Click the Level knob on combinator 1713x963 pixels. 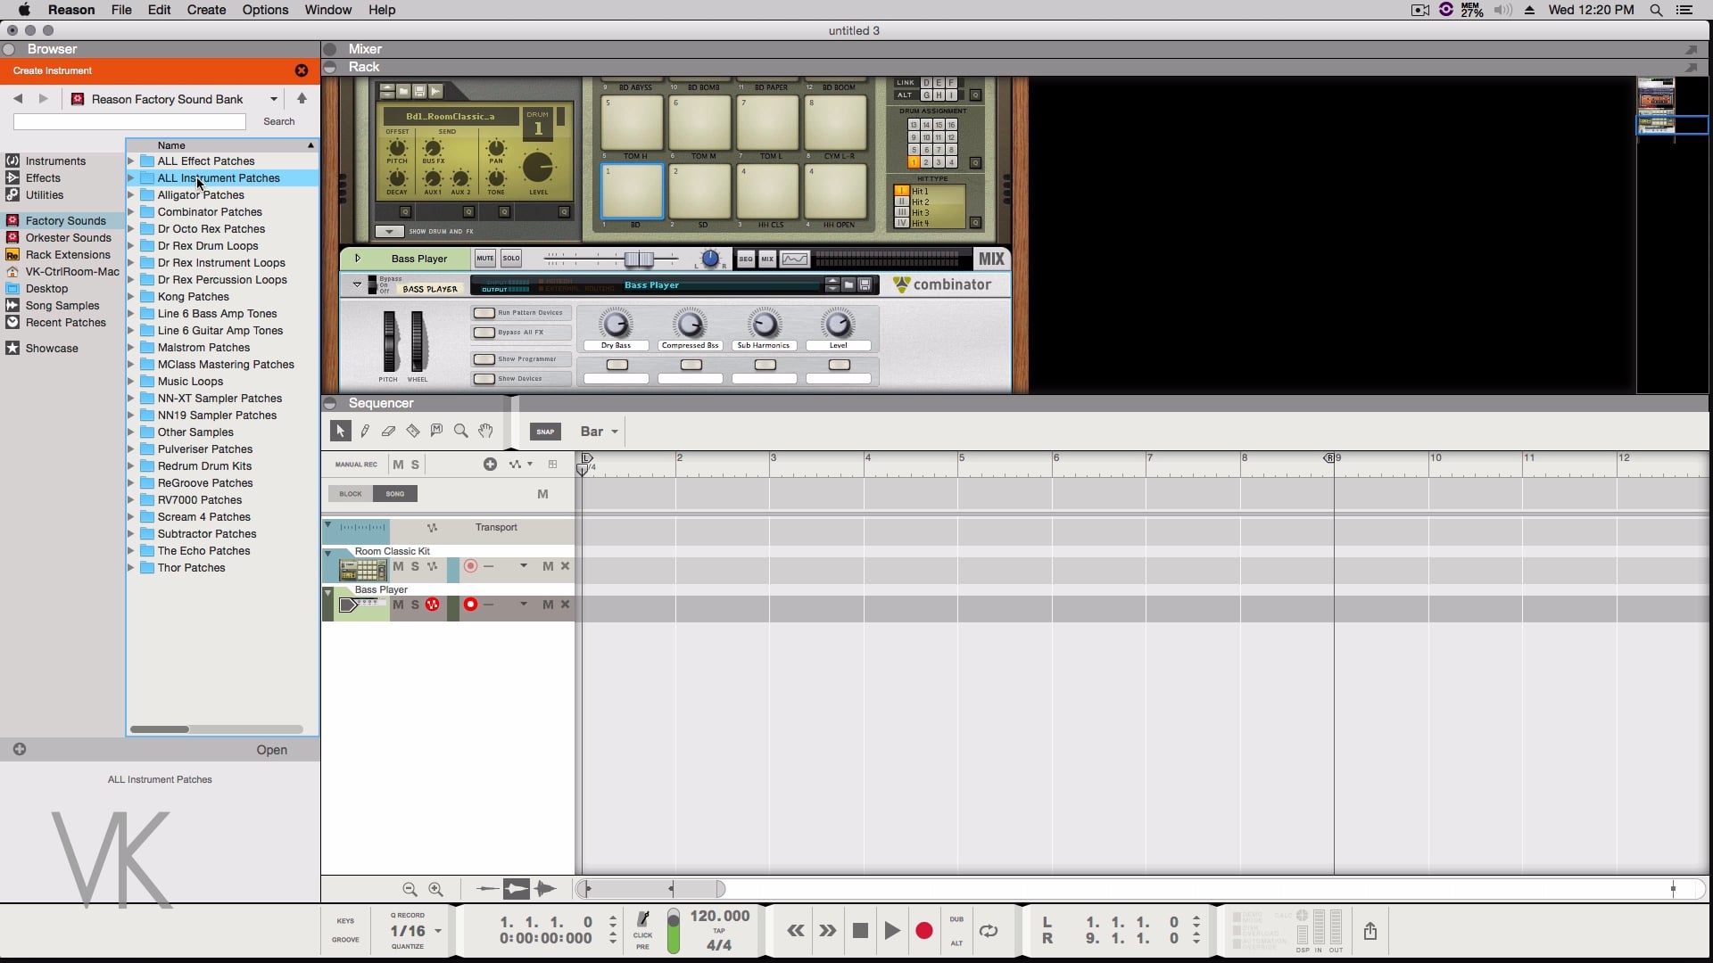click(x=838, y=324)
